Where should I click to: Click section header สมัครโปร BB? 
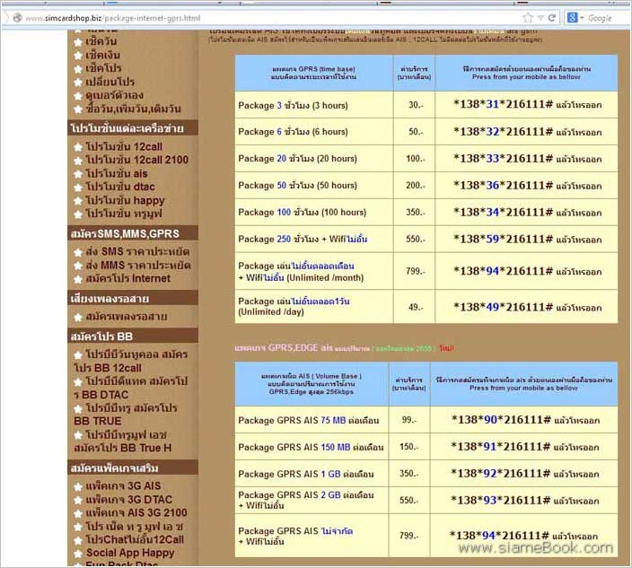click(x=133, y=336)
